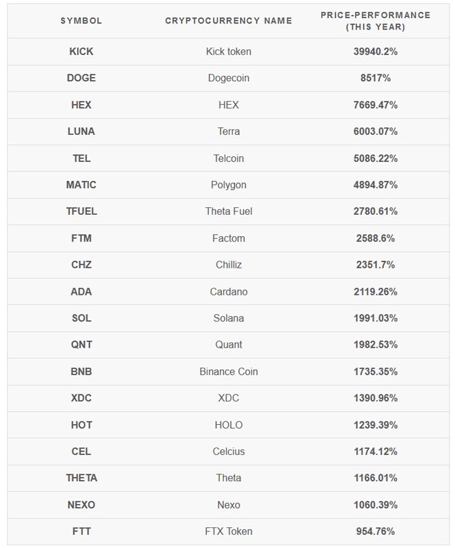
Task: Select the Theta Fuel name cell
Action: (228, 211)
